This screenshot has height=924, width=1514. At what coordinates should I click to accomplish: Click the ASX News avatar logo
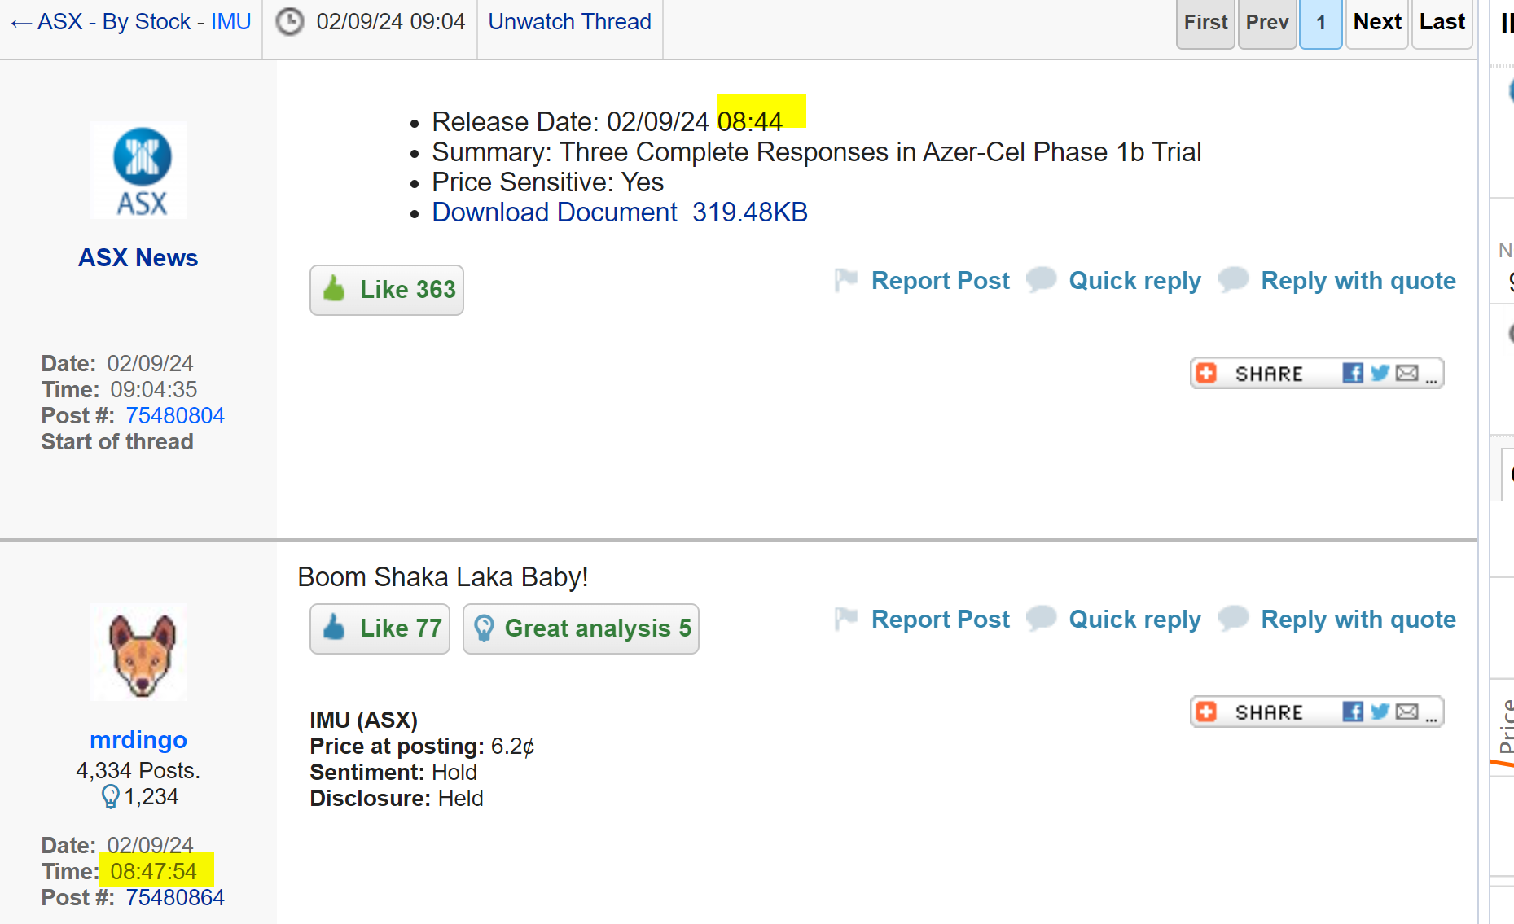pyautogui.click(x=138, y=170)
